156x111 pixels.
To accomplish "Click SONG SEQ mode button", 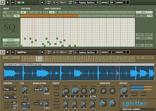I will 11,12.
